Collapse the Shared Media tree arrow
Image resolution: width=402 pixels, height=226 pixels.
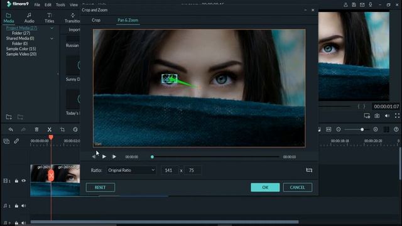click(x=52, y=38)
